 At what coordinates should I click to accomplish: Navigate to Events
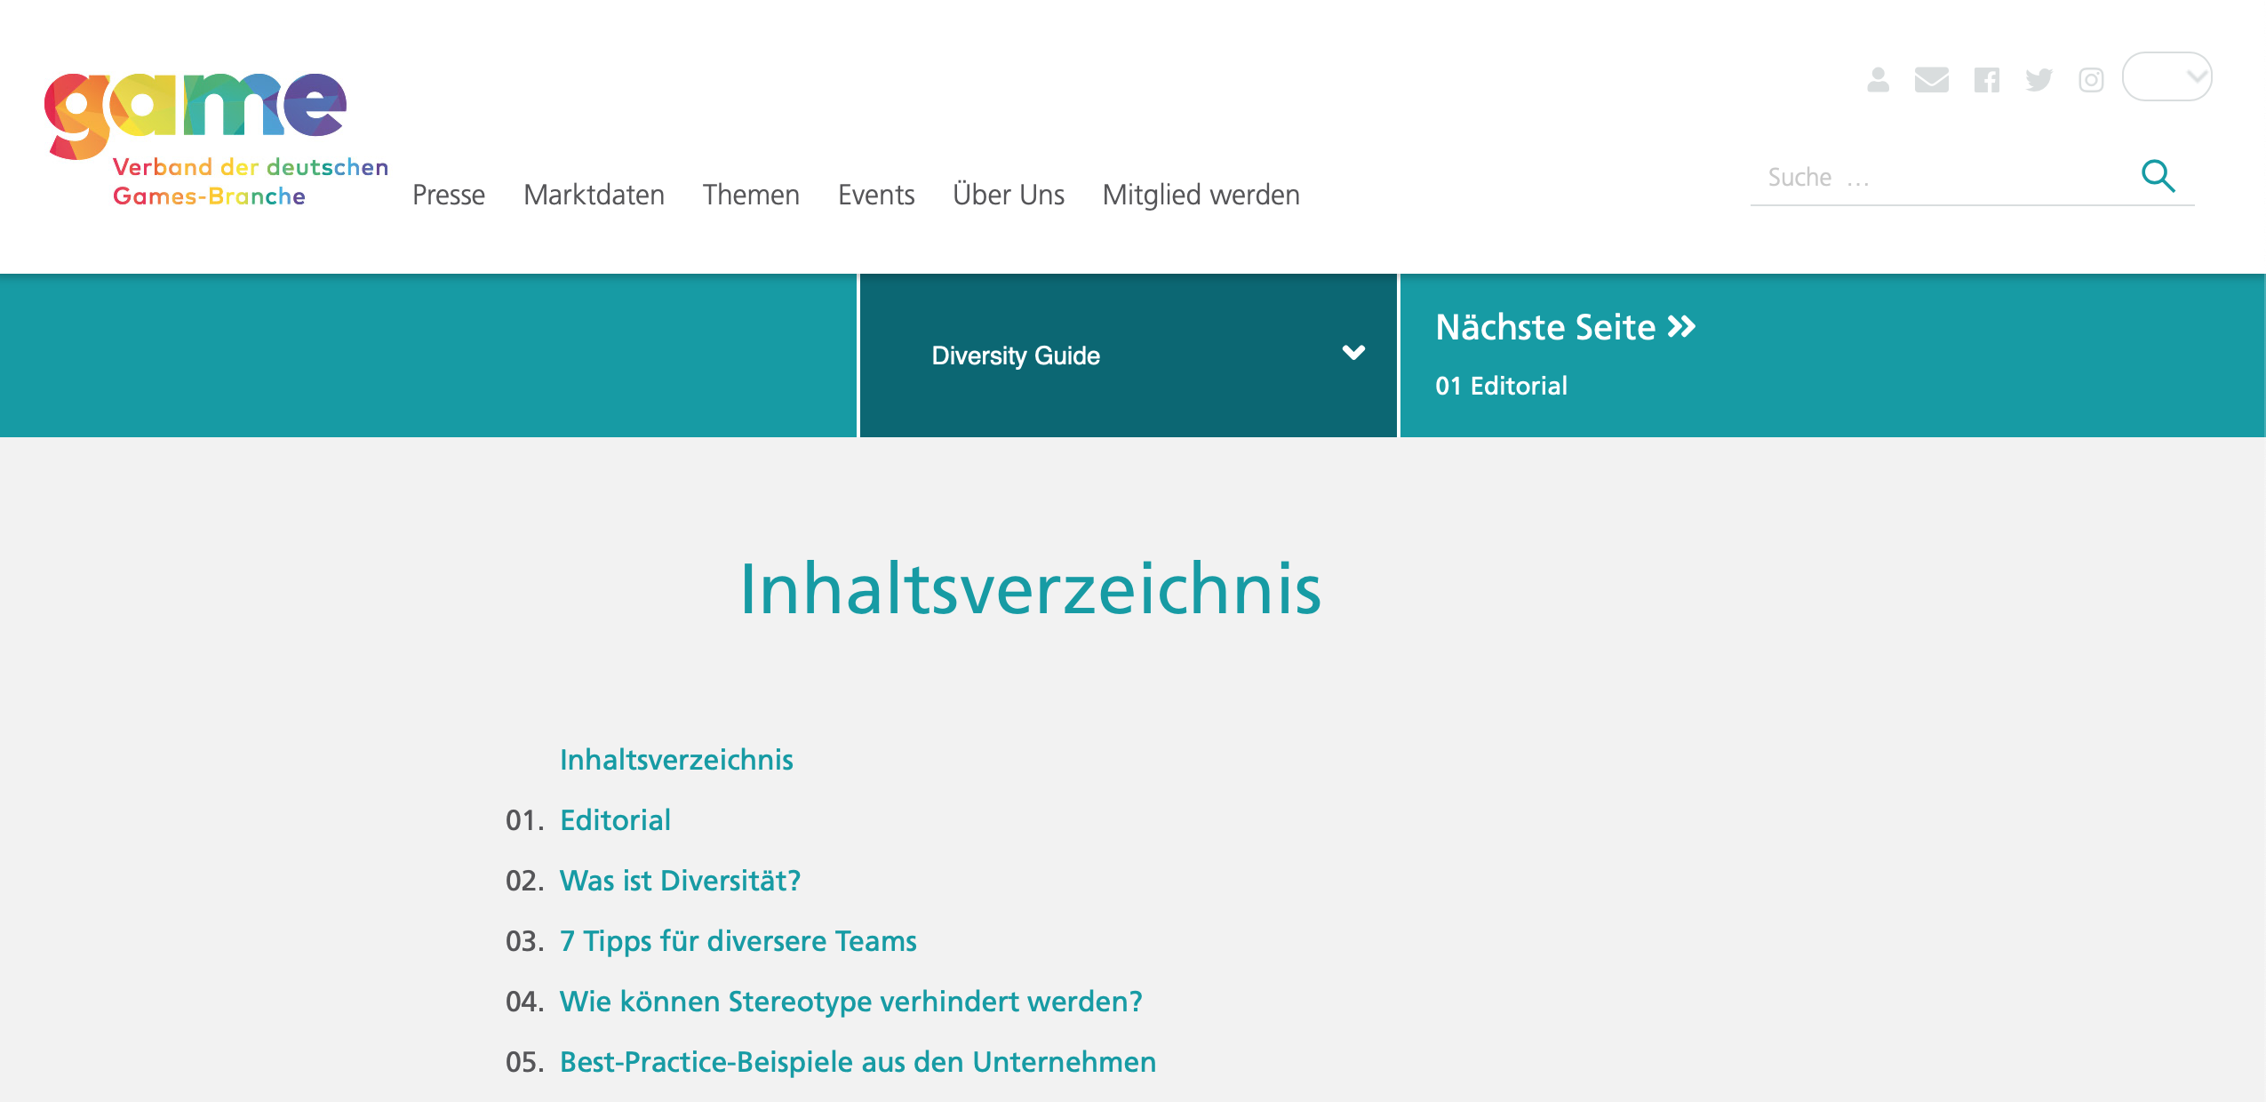[876, 195]
